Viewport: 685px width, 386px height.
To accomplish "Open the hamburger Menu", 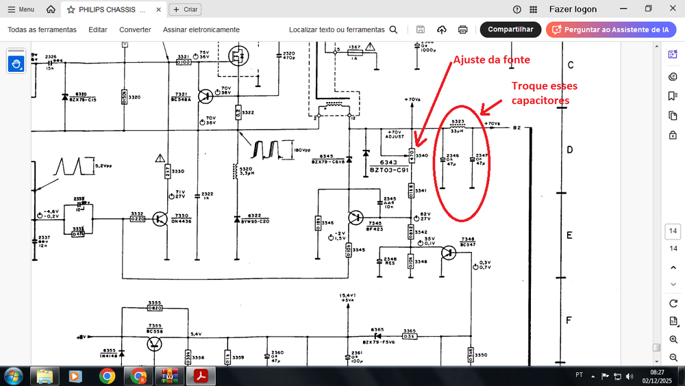I will (x=21, y=10).
